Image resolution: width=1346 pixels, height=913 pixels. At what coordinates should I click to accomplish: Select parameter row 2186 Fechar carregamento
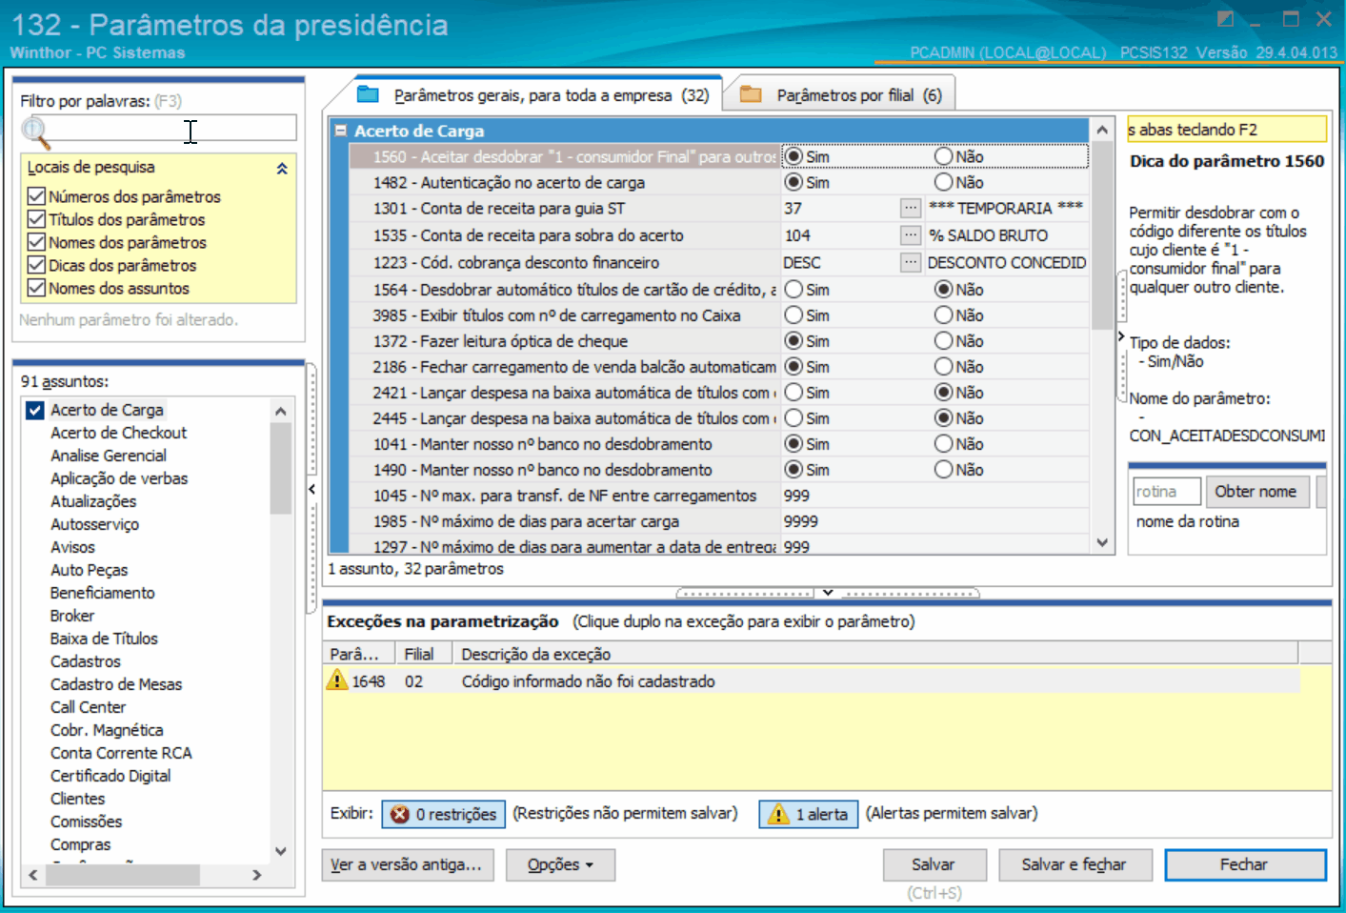pos(564,366)
